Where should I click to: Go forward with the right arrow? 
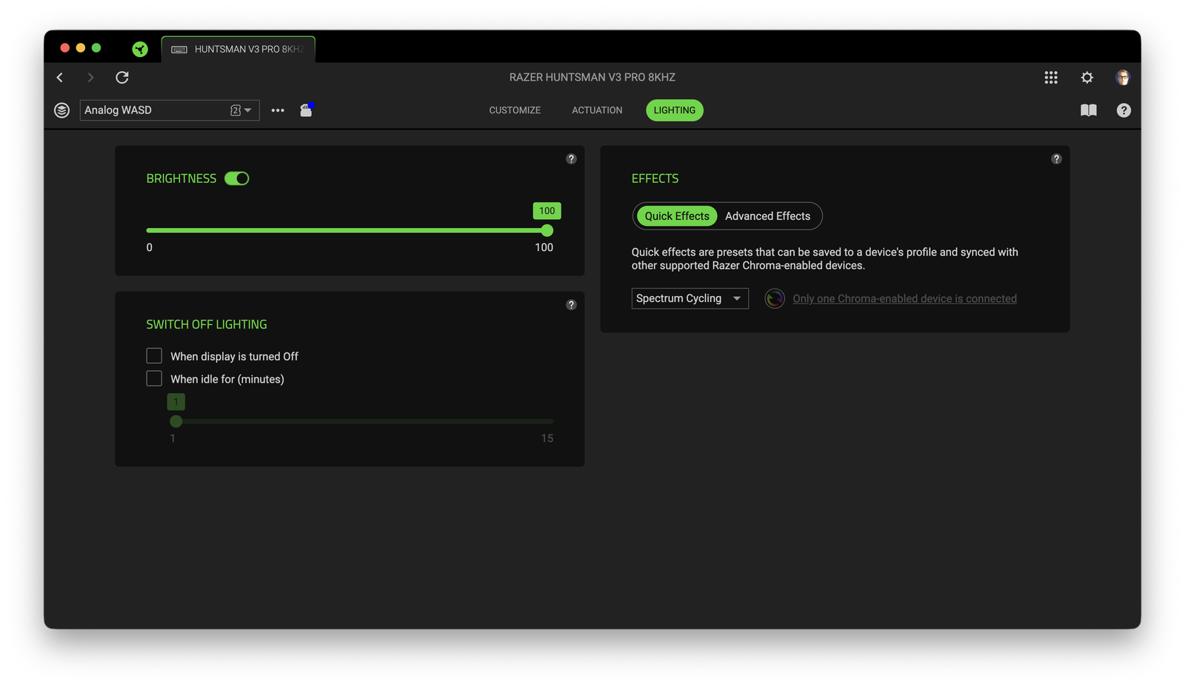[x=90, y=77]
